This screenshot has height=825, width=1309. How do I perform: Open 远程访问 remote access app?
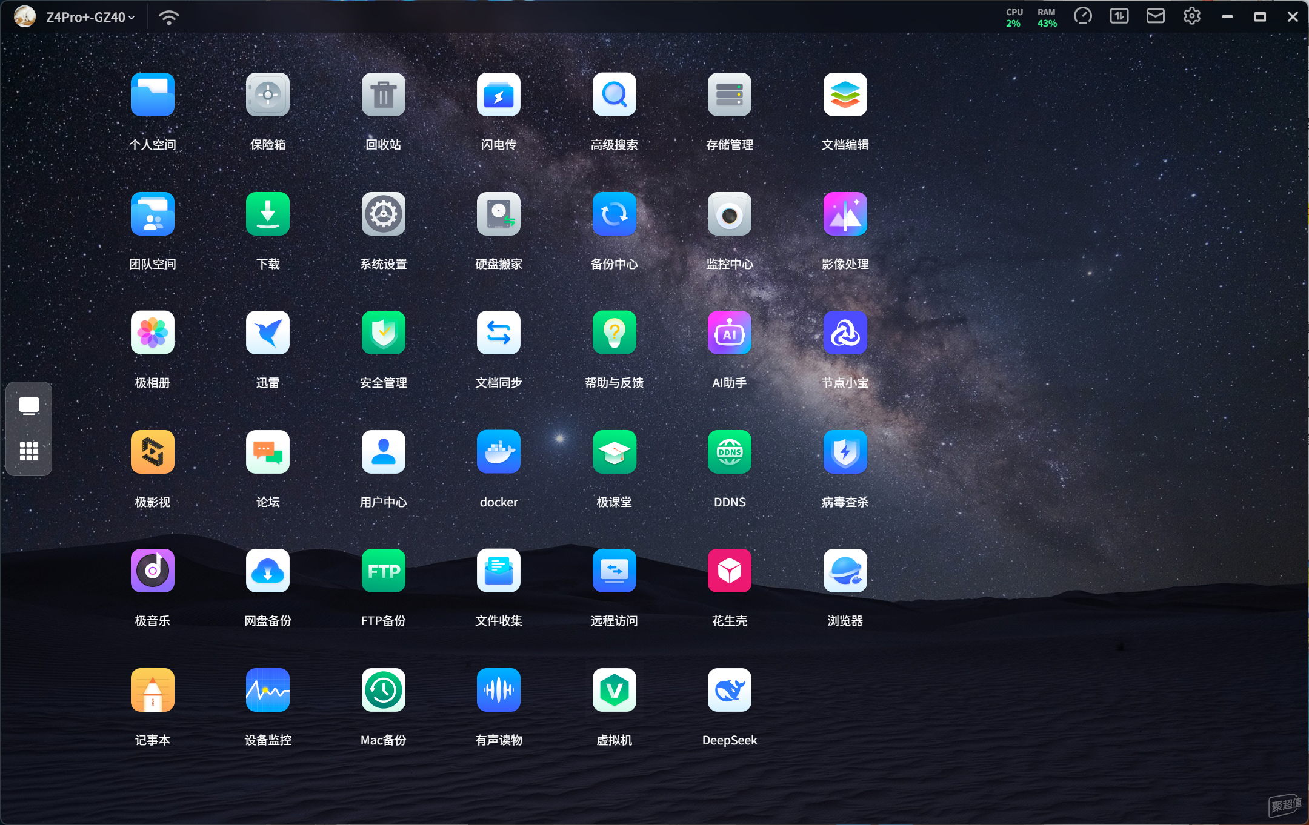click(614, 571)
